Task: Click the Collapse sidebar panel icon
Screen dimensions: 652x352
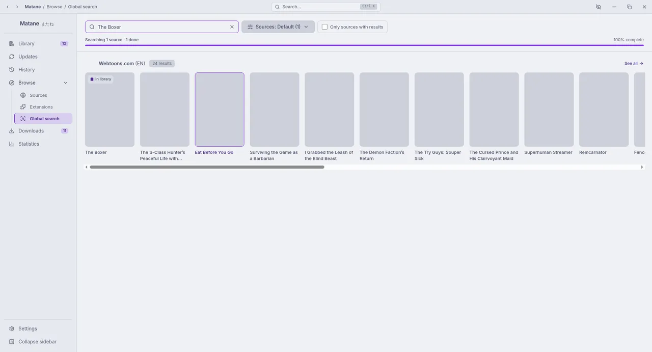Action: [12, 342]
